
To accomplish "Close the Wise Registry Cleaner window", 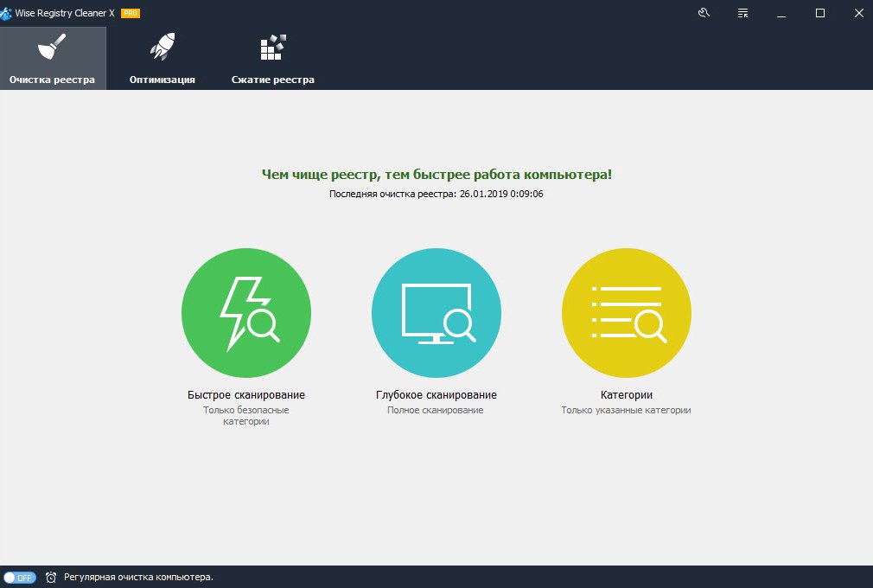I will (x=859, y=13).
